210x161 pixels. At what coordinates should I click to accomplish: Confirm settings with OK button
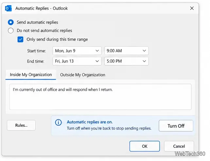[x=145, y=146]
